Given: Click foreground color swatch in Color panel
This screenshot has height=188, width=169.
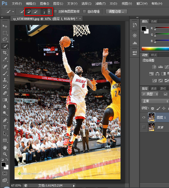Looking at the screenshot, I should coord(144,29).
